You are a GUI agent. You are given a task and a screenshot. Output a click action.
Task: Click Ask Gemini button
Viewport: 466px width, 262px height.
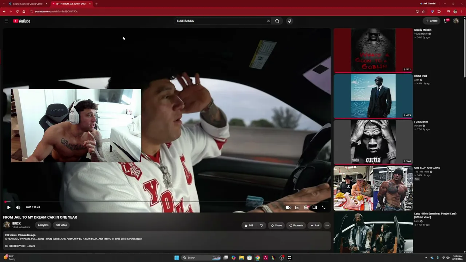(x=427, y=4)
